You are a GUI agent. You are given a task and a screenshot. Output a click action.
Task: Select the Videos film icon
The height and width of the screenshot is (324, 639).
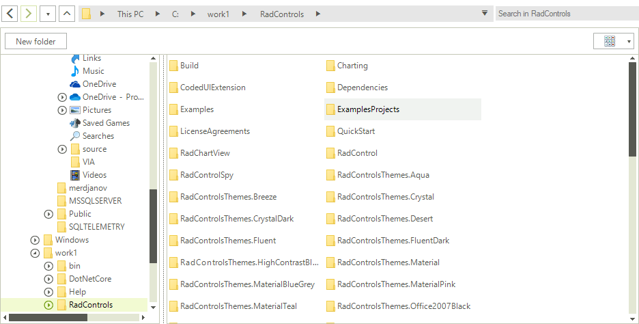(75, 175)
